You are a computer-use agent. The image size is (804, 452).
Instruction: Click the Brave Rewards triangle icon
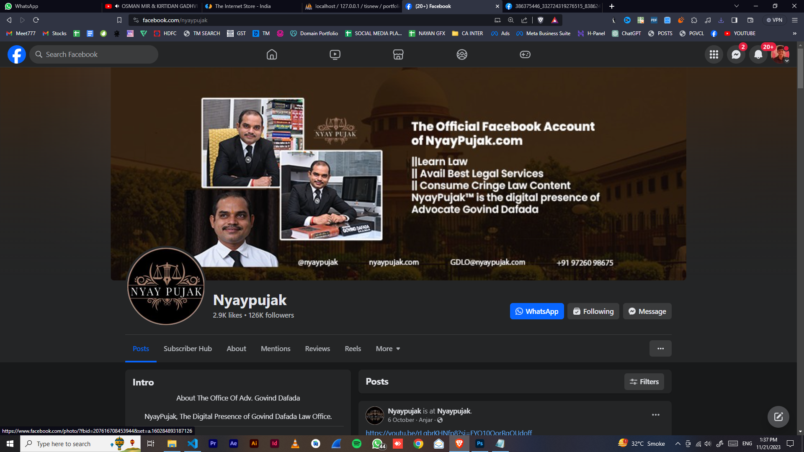[x=554, y=20]
